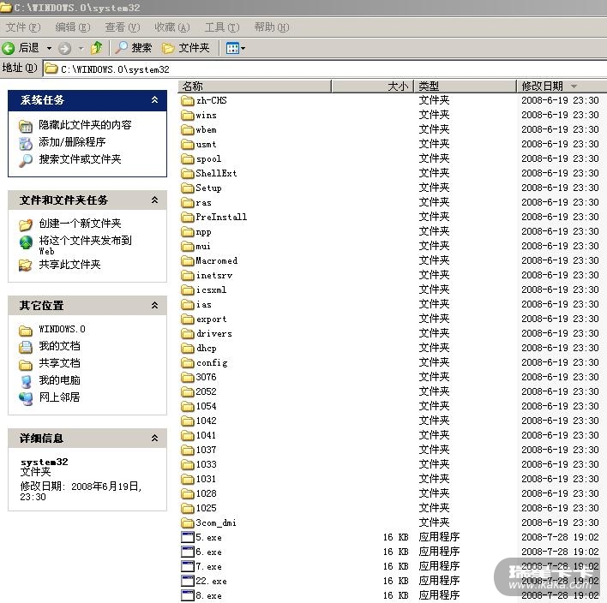Viewport: 607px width, 603px height.
Task: Open Back button history dropdown arrow
Action: 49,48
